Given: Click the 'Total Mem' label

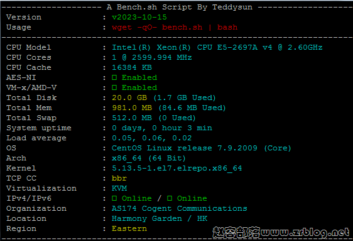Looking at the screenshot, I should coord(29,108).
